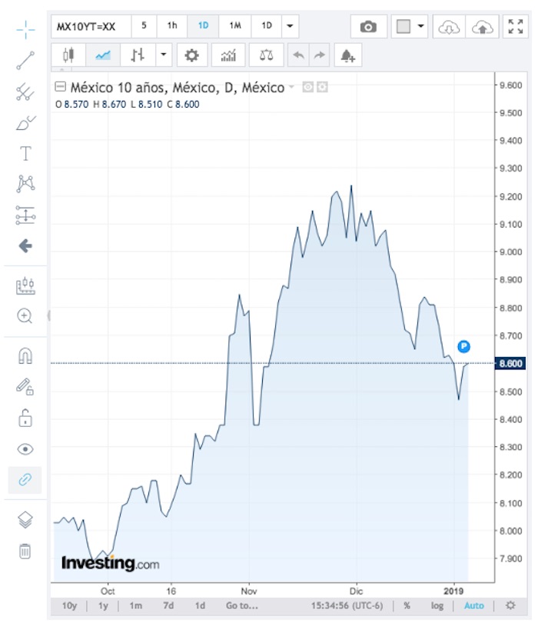Expand the time interval dropdown arrow
The width and height of the screenshot is (538, 623).
pos(290,26)
